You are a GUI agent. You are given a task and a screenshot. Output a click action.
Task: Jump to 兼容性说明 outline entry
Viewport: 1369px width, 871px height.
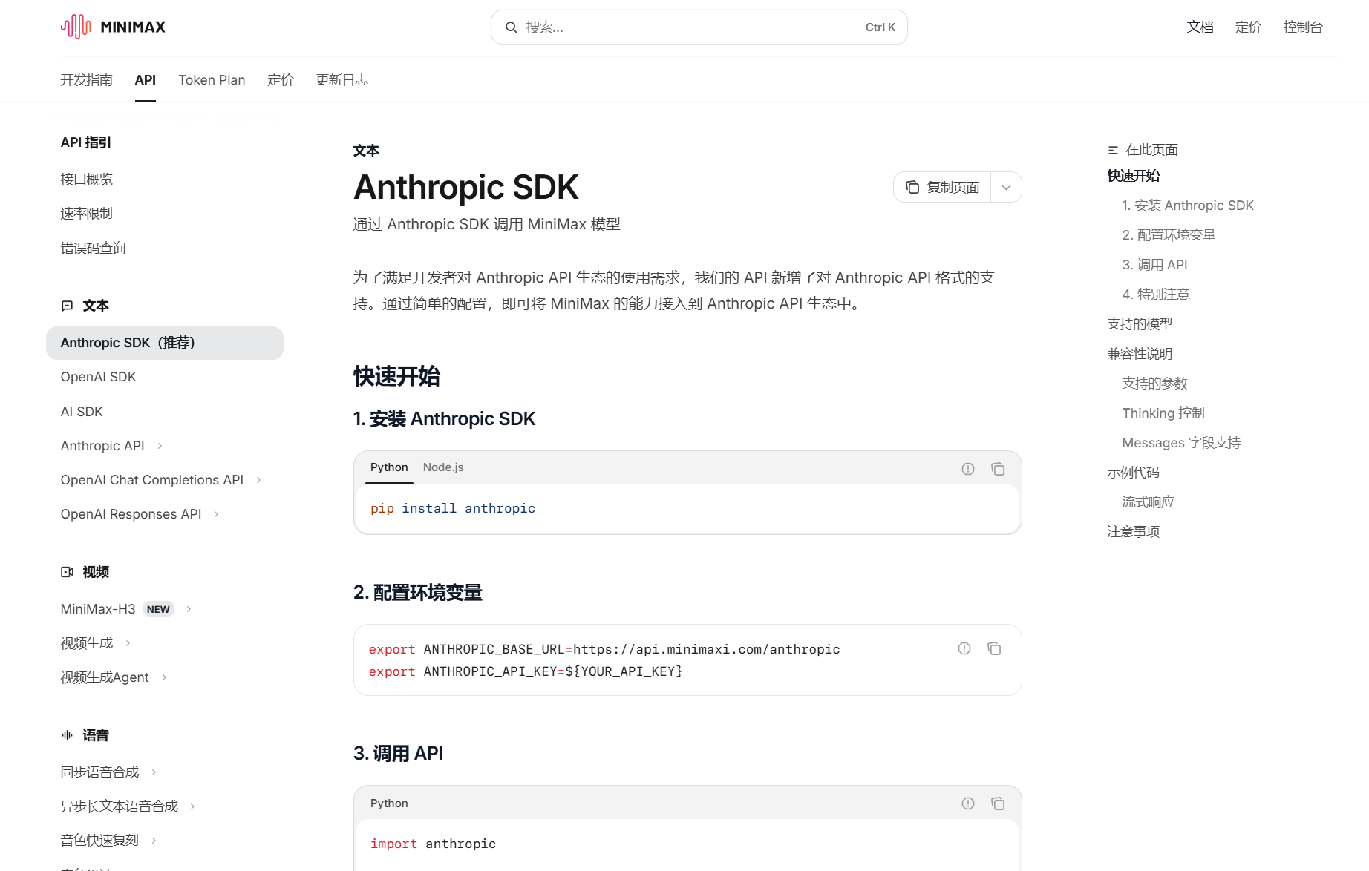(x=1140, y=354)
